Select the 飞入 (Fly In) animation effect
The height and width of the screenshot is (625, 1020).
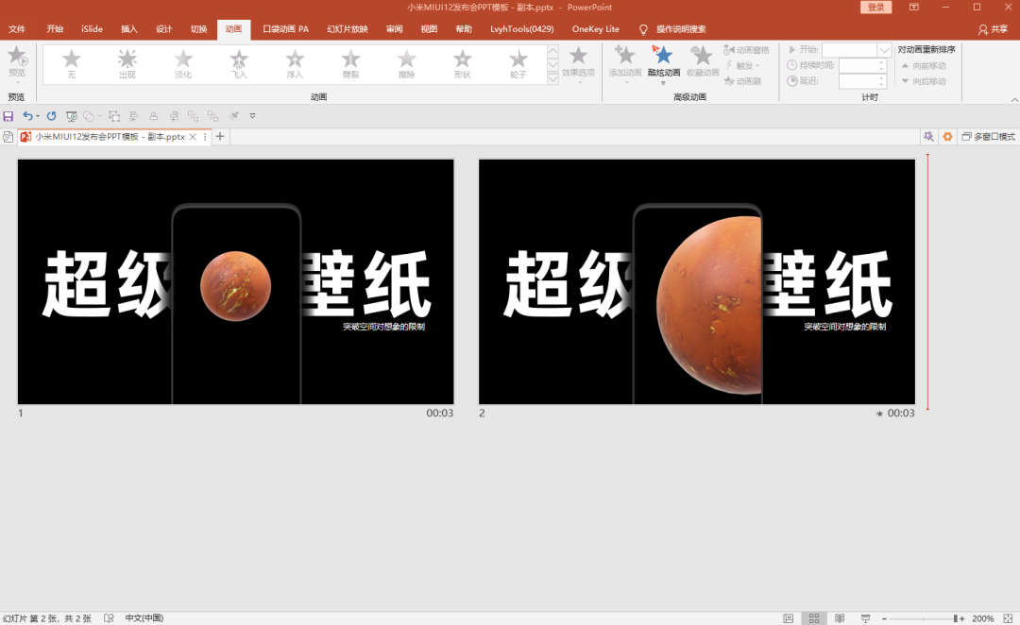click(x=239, y=64)
